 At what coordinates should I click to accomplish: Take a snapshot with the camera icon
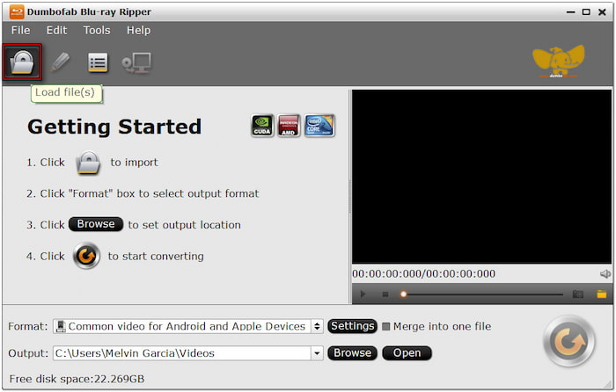click(x=577, y=294)
